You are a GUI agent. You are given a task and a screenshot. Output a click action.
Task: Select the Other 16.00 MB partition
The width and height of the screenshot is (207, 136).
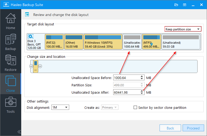tap(74, 42)
